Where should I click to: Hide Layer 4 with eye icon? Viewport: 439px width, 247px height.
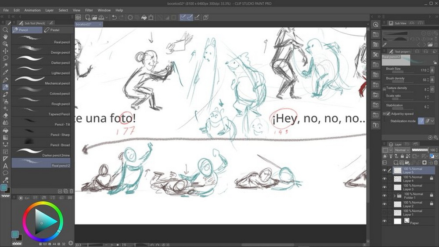click(x=385, y=178)
